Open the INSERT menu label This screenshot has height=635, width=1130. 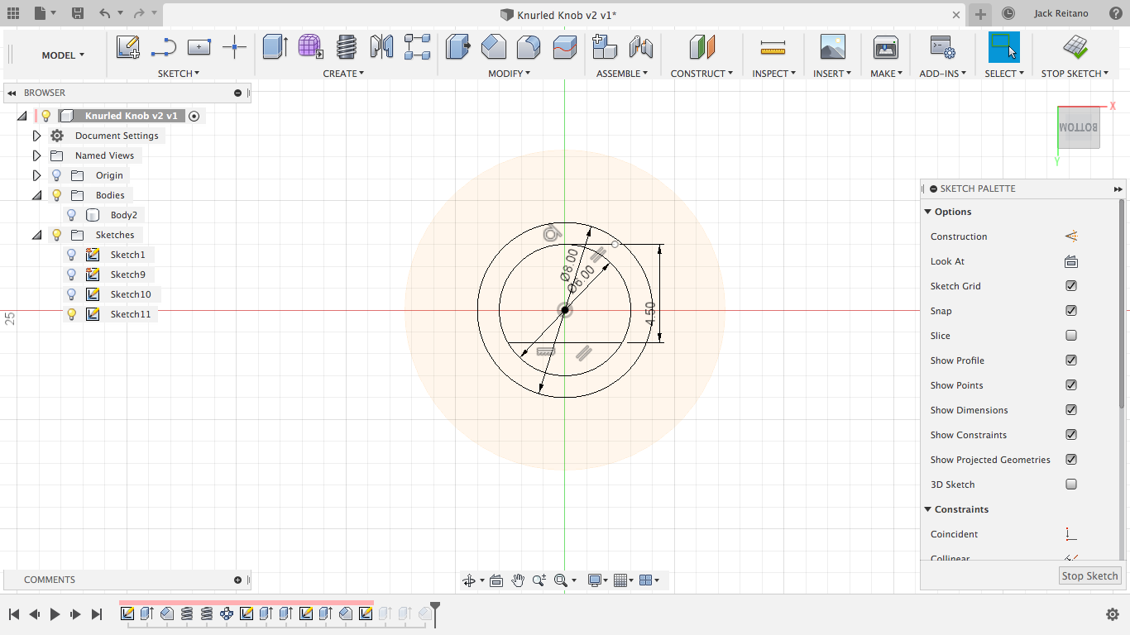832,74
